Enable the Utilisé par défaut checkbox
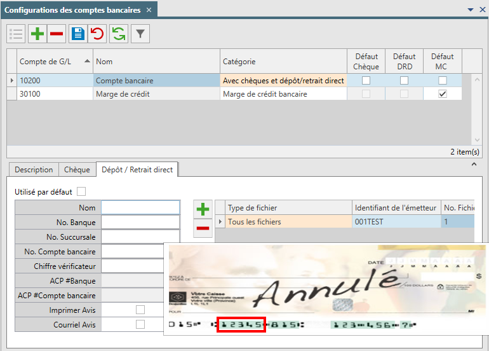489x351 pixels. pos(81,191)
